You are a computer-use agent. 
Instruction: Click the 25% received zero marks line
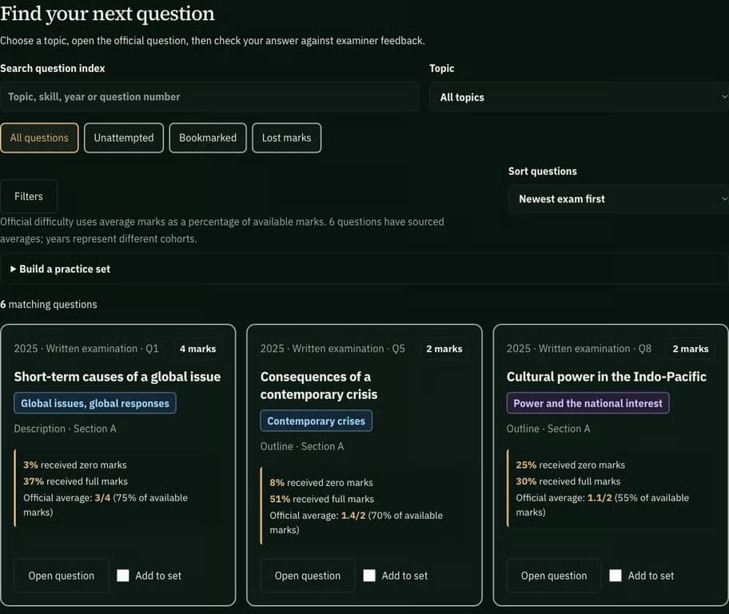pos(571,464)
